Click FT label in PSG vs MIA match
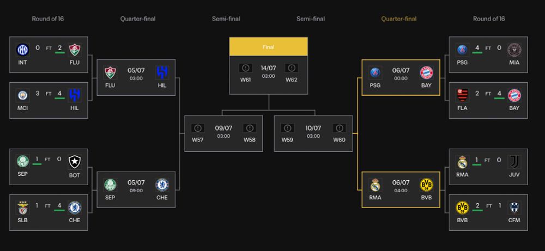This screenshot has height=251, width=545. point(488,48)
